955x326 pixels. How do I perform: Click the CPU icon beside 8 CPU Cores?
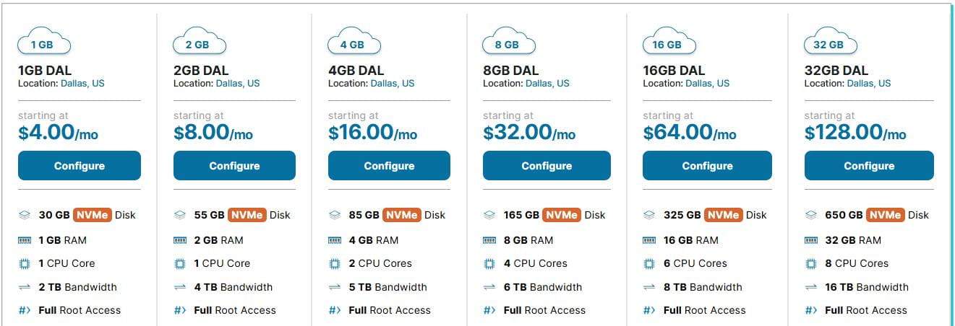(x=810, y=264)
